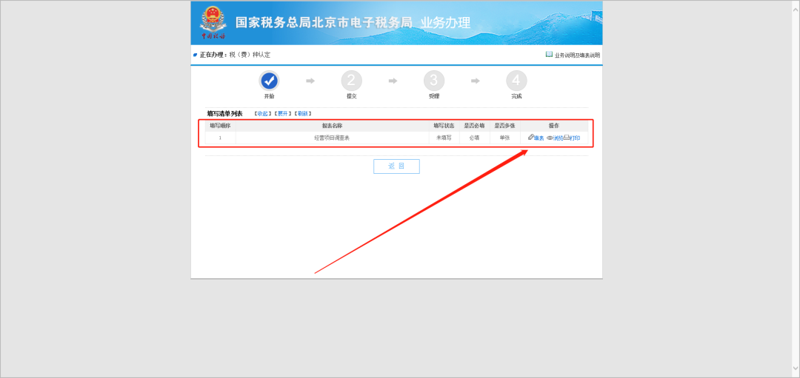Refresh the form list with 刷新
The width and height of the screenshot is (800, 378).
(x=303, y=114)
